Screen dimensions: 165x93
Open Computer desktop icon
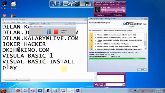click(x=4, y=5)
